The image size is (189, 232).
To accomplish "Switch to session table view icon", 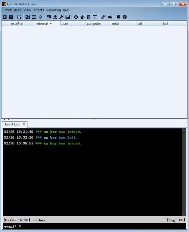I will coord(34,17).
